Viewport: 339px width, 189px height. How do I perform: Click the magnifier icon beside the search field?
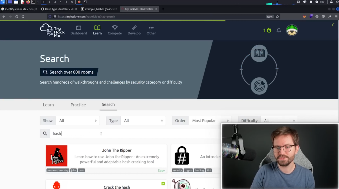pos(45,133)
